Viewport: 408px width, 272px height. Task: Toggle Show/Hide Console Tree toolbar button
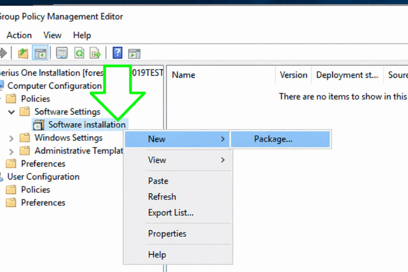coord(41,53)
